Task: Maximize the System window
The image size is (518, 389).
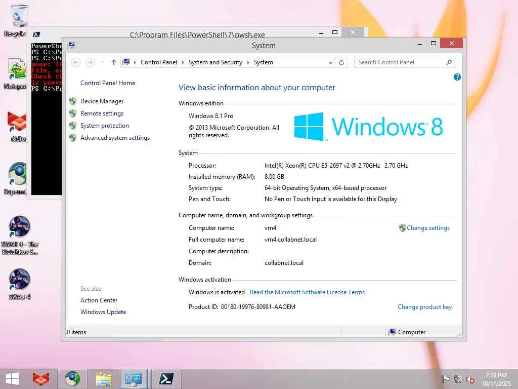Action: (434, 44)
